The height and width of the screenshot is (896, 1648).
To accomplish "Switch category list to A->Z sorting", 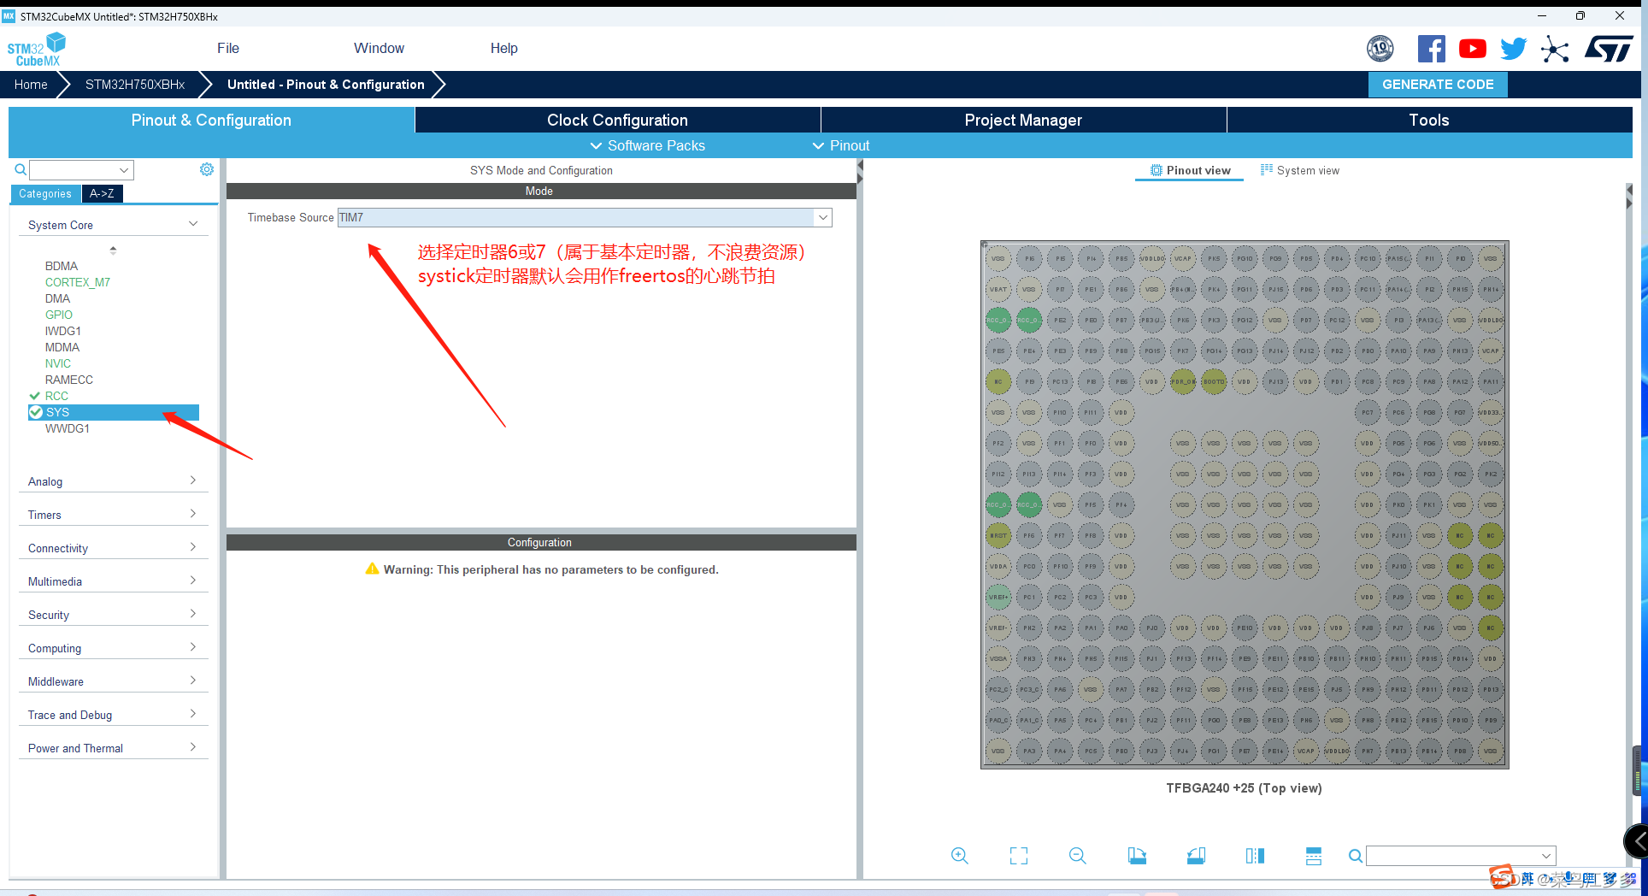I will click(x=102, y=194).
